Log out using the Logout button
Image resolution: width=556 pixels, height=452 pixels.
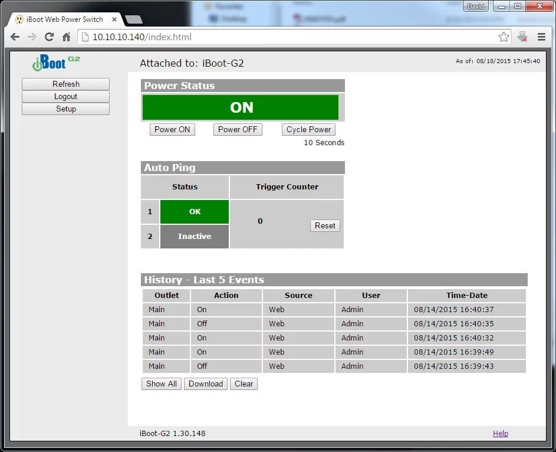[65, 97]
